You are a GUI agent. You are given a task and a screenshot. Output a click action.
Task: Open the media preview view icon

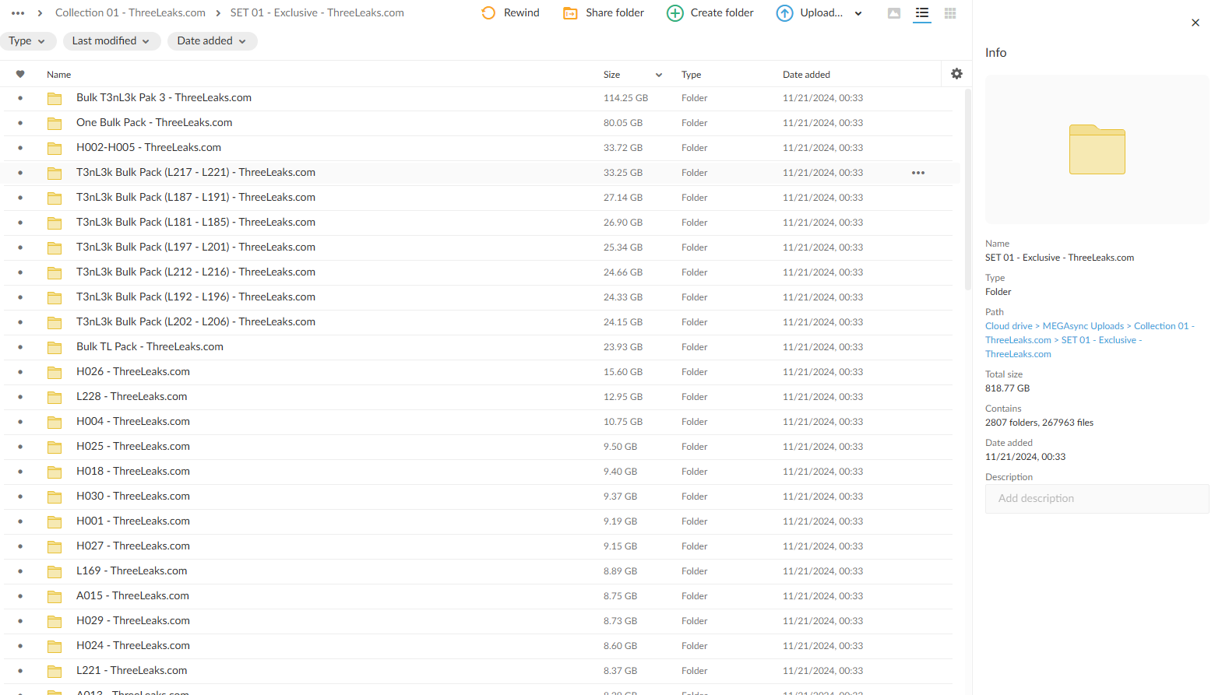[894, 13]
